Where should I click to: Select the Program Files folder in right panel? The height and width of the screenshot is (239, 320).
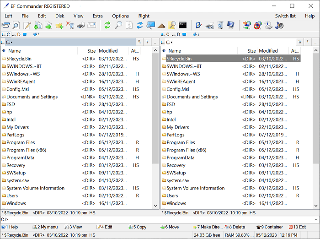[x=181, y=142]
